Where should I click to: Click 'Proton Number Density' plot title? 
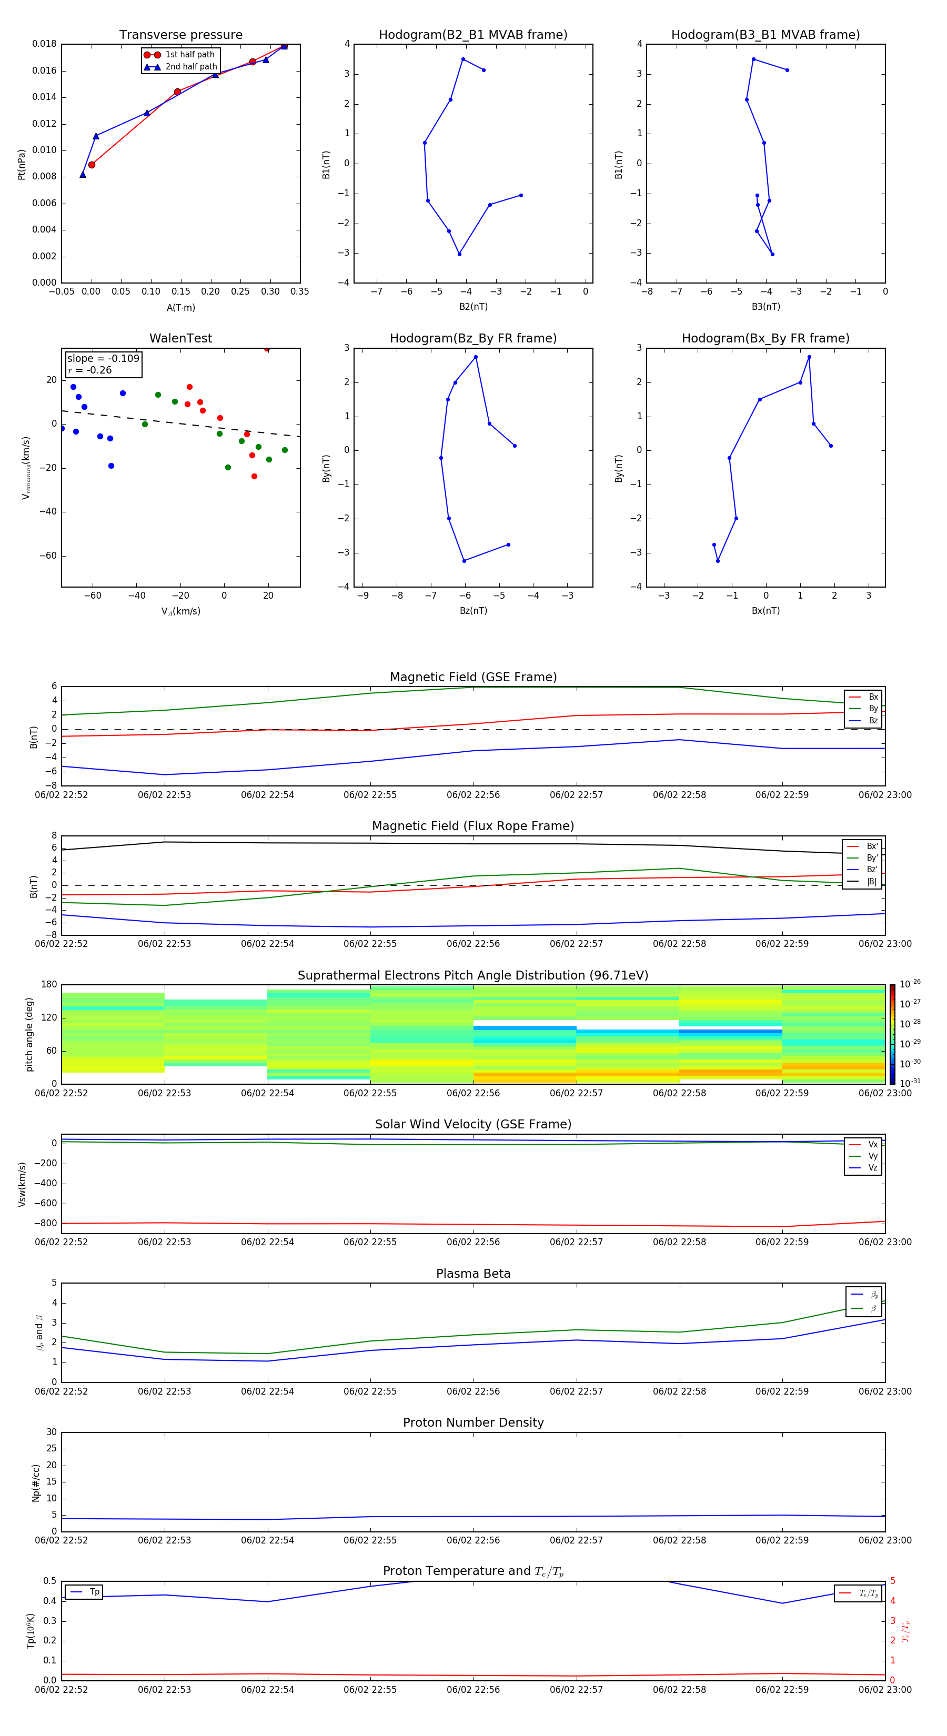tap(473, 1422)
